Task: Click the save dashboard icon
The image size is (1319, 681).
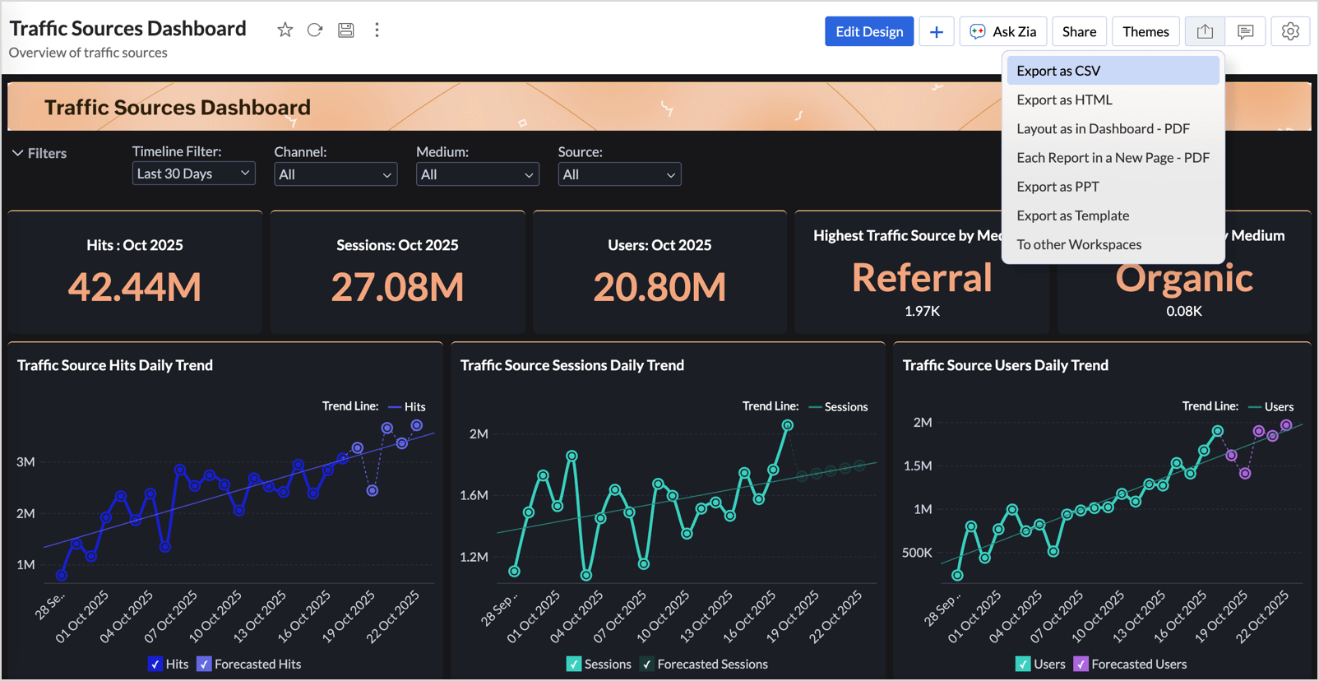Action: pos(346,30)
